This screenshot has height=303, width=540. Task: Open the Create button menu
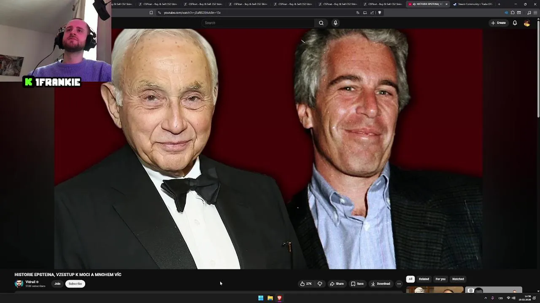coord(498,23)
